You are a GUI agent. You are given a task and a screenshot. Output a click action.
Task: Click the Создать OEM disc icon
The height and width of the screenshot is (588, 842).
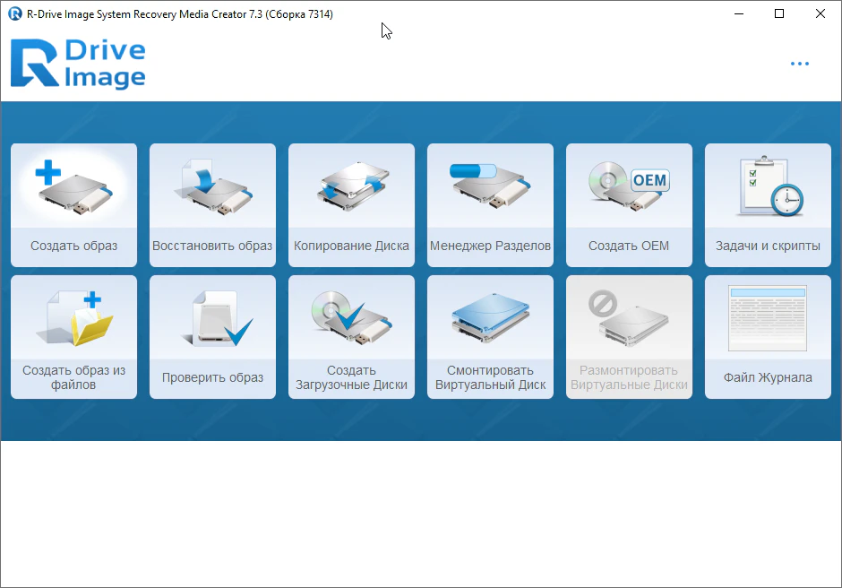(x=629, y=188)
